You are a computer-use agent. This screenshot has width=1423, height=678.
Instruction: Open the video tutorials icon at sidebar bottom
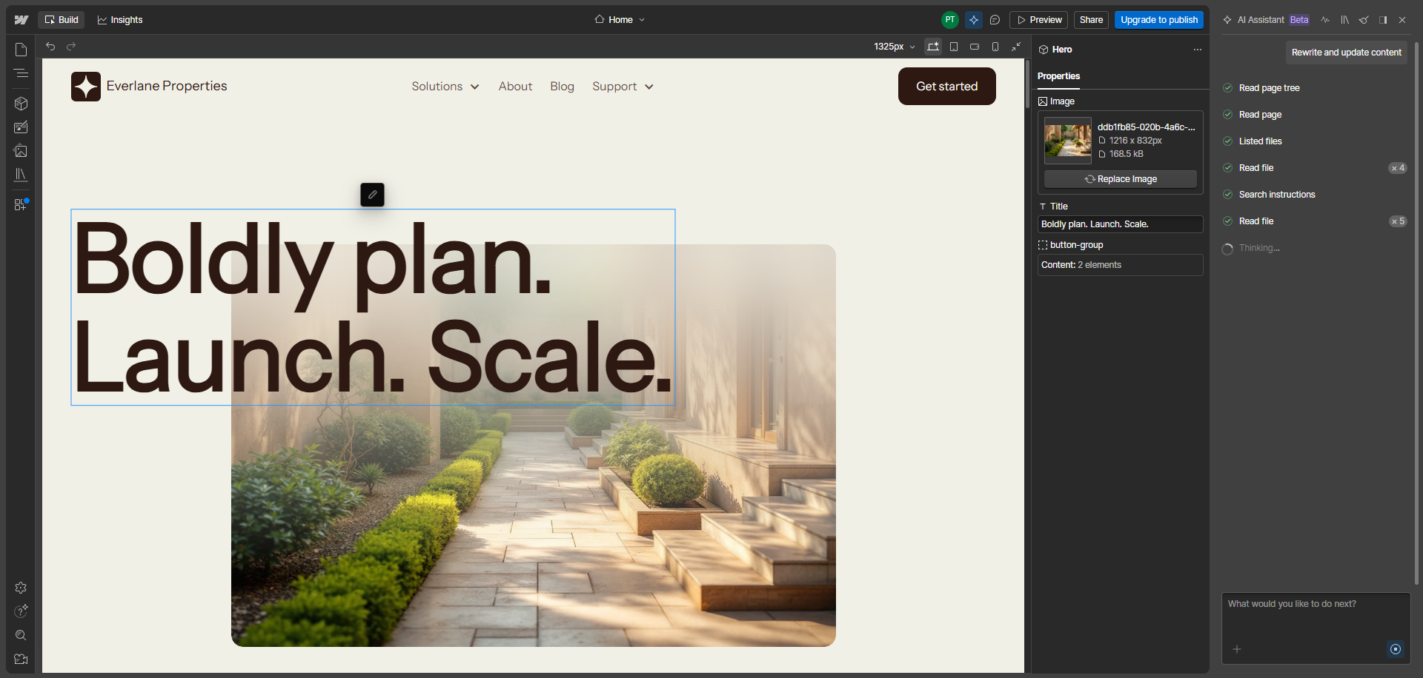[x=21, y=659]
